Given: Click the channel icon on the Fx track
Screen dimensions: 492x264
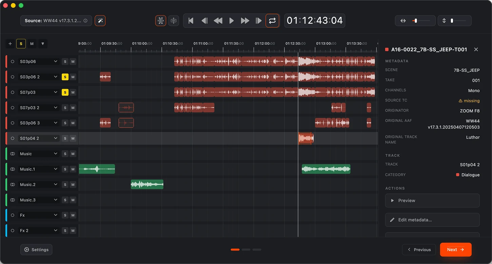Looking at the screenshot, I should click(x=13, y=215).
